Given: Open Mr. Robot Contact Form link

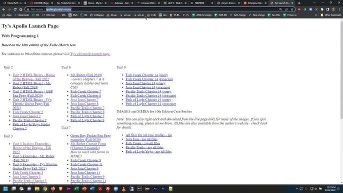Looking at the screenshot, I should (x=88, y=145).
